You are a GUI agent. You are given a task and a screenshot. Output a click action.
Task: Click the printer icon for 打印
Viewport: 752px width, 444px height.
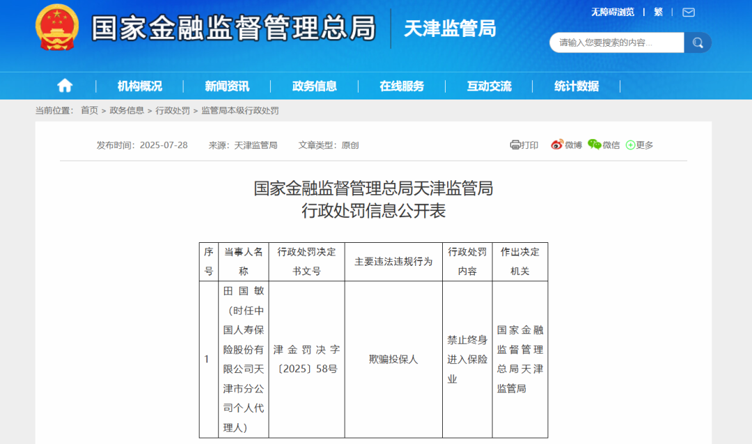click(515, 145)
